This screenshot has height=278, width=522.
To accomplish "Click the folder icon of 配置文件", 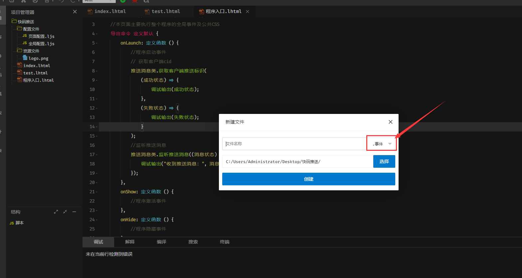I will [20, 29].
